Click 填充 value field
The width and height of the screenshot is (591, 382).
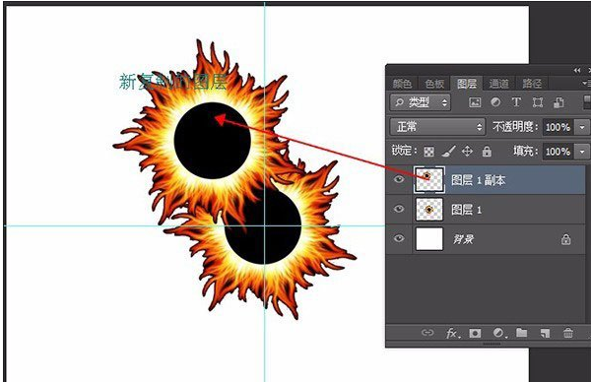click(x=558, y=152)
